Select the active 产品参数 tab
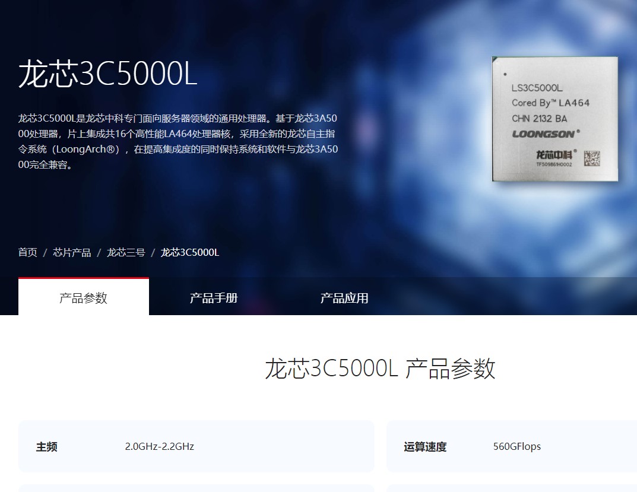This screenshot has height=492, width=637. [x=84, y=298]
